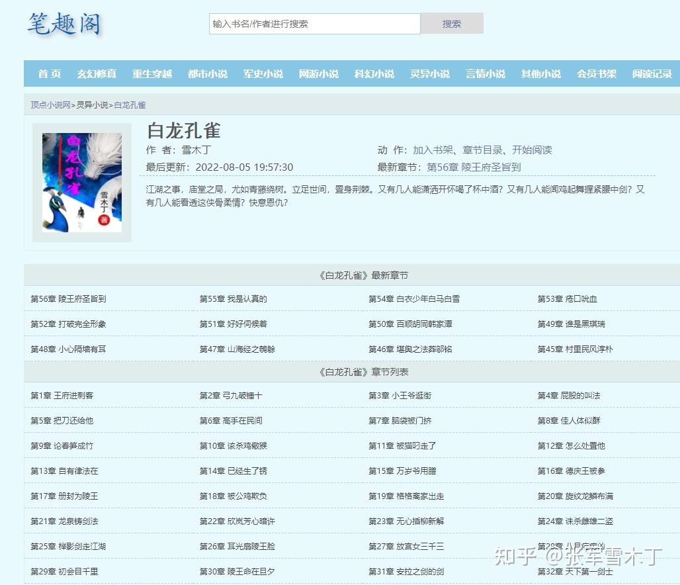
Task: Open 会员书架 page
Action: 596,73
